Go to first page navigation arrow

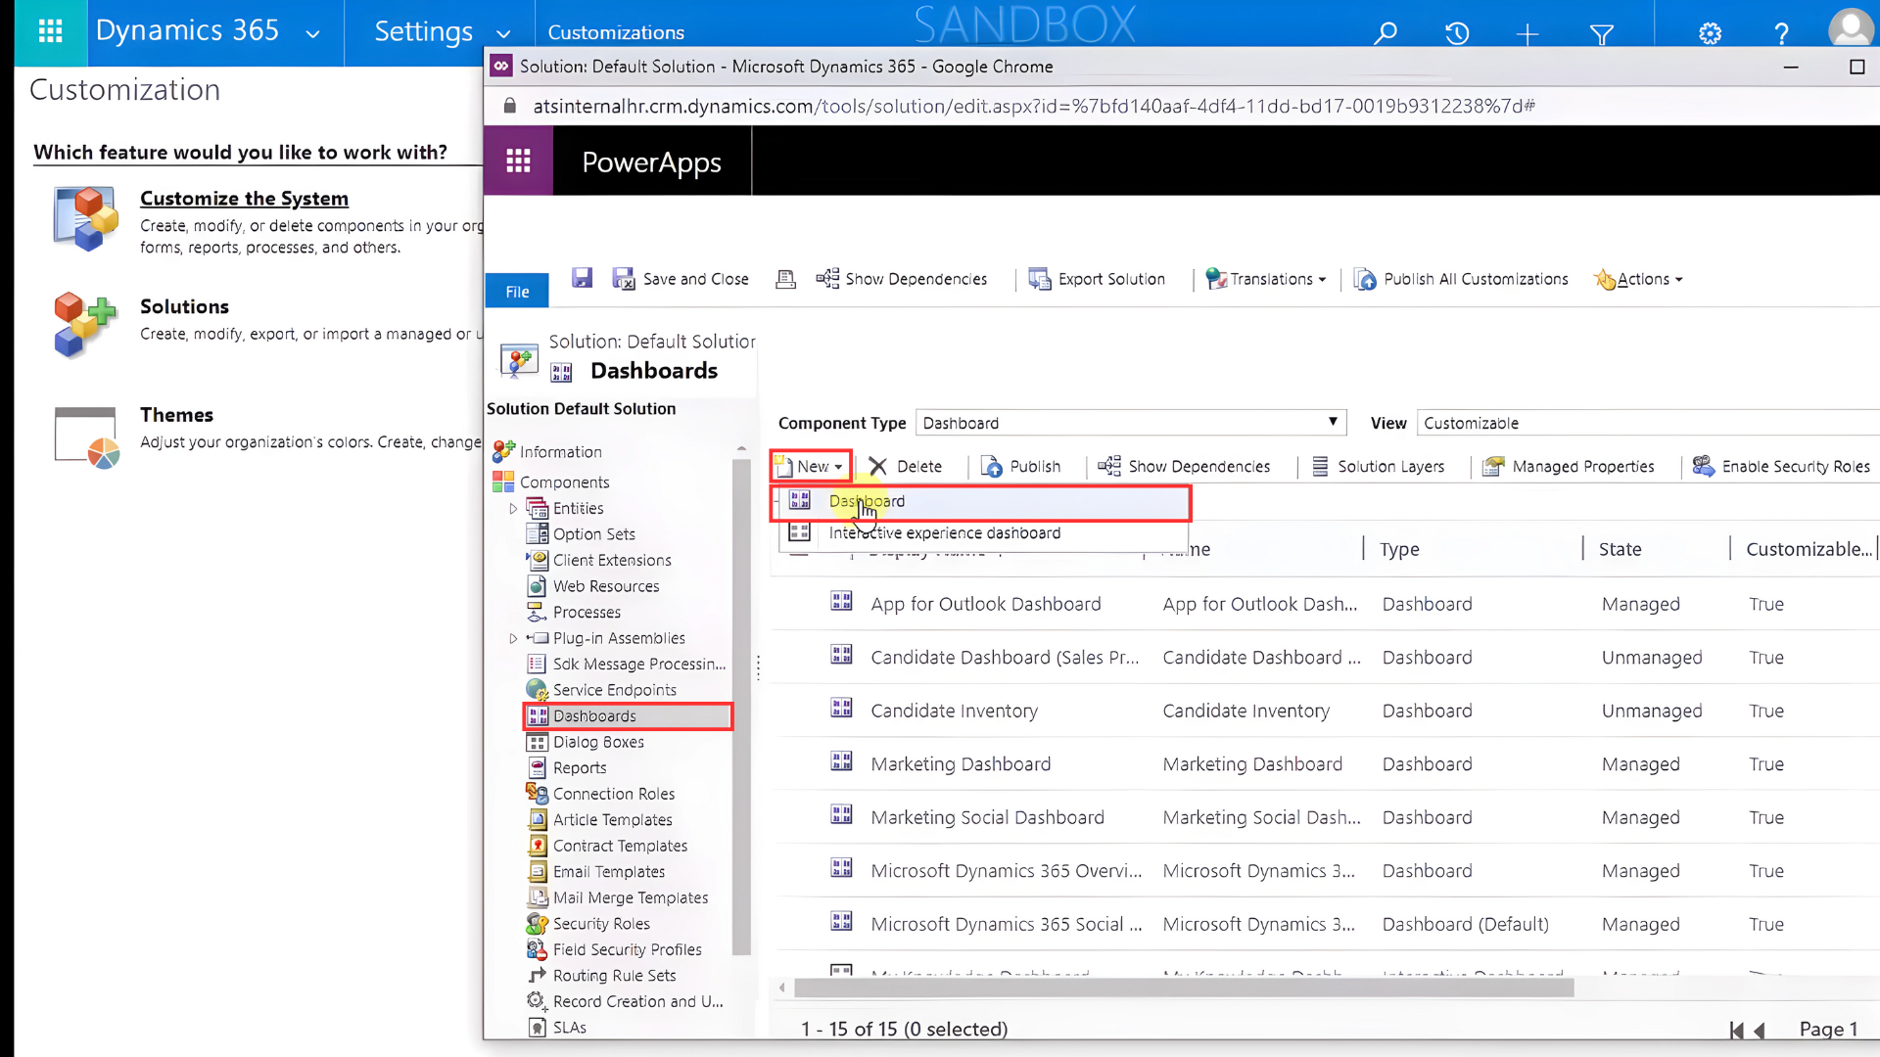pyautogui.click(x=1736, y=1031)
